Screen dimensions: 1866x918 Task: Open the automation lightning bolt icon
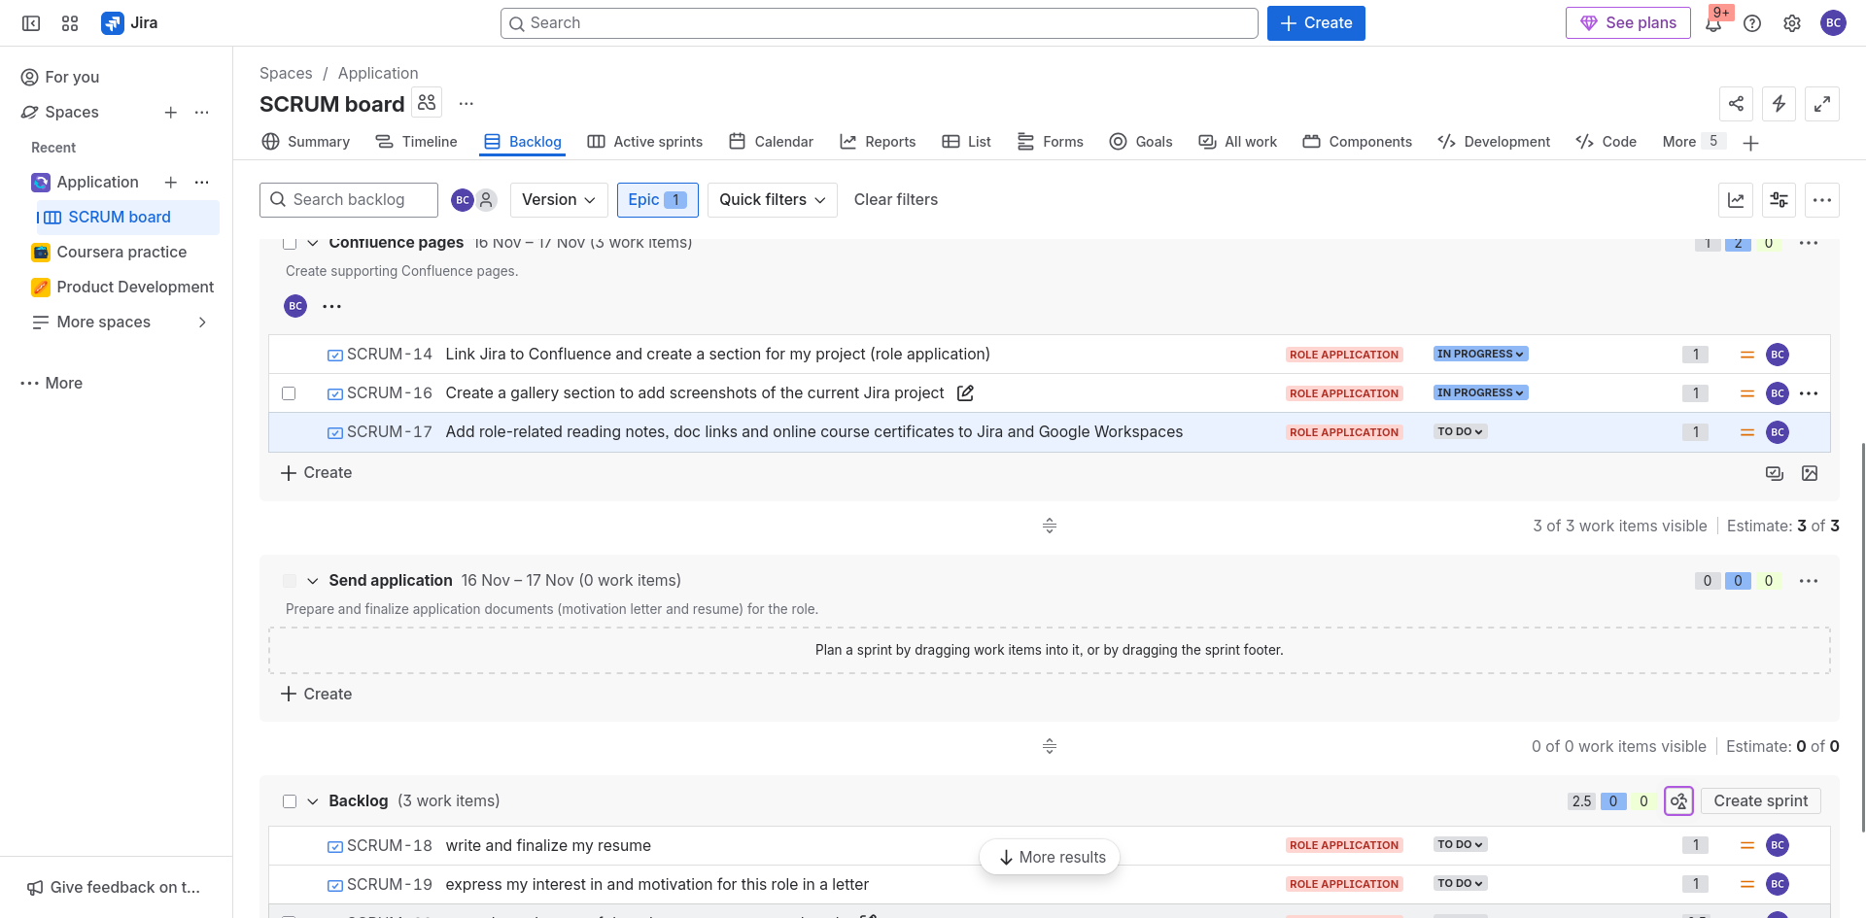tap(1779, 103)
